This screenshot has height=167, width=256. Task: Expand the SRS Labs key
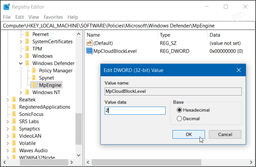pos(8,122)
